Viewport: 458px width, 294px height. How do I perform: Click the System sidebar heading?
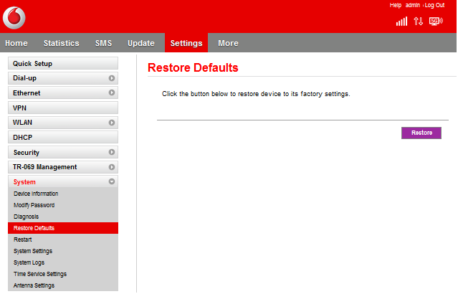[x=24, y=182]
